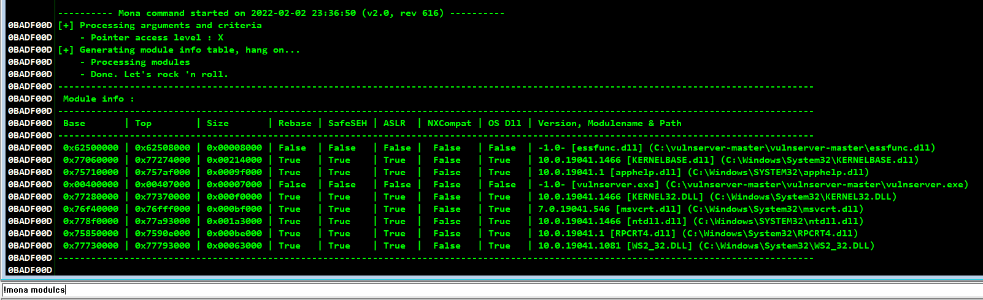Select essfunc.dll module path text

click(x=792, y=148)
